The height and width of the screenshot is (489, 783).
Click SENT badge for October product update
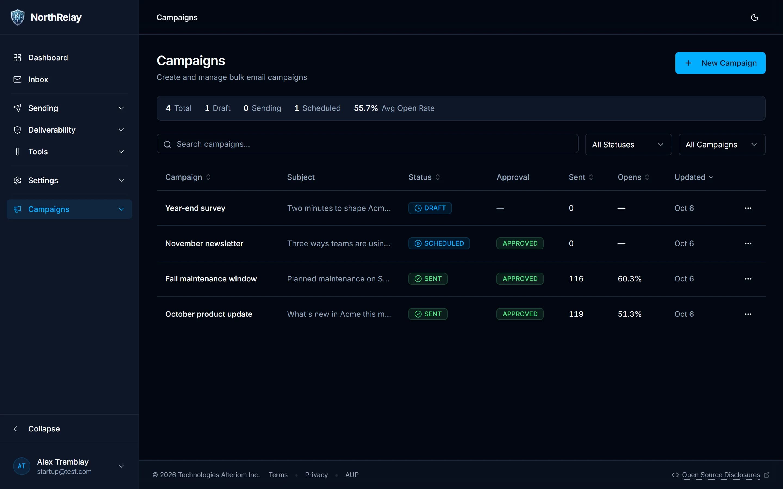click(x=428, y=314)
